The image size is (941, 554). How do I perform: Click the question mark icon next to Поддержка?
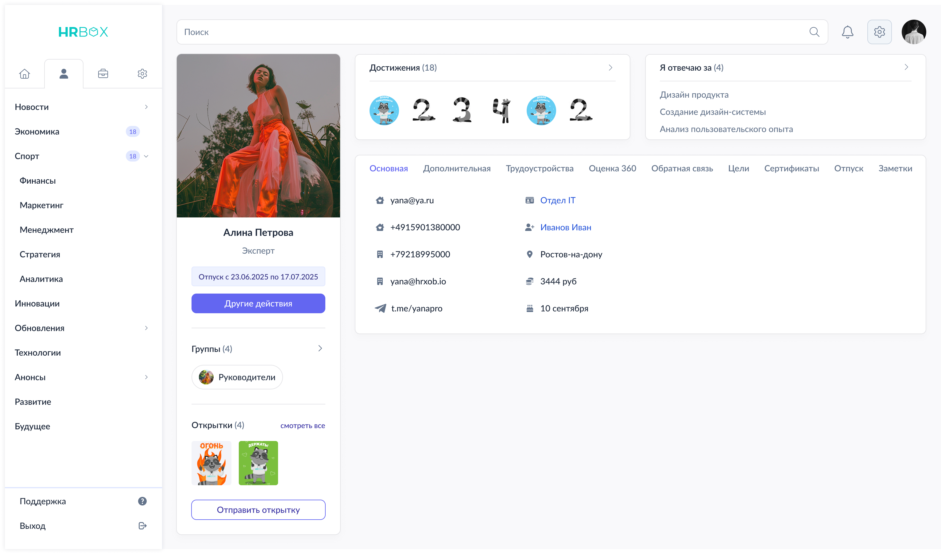(142, 501)
